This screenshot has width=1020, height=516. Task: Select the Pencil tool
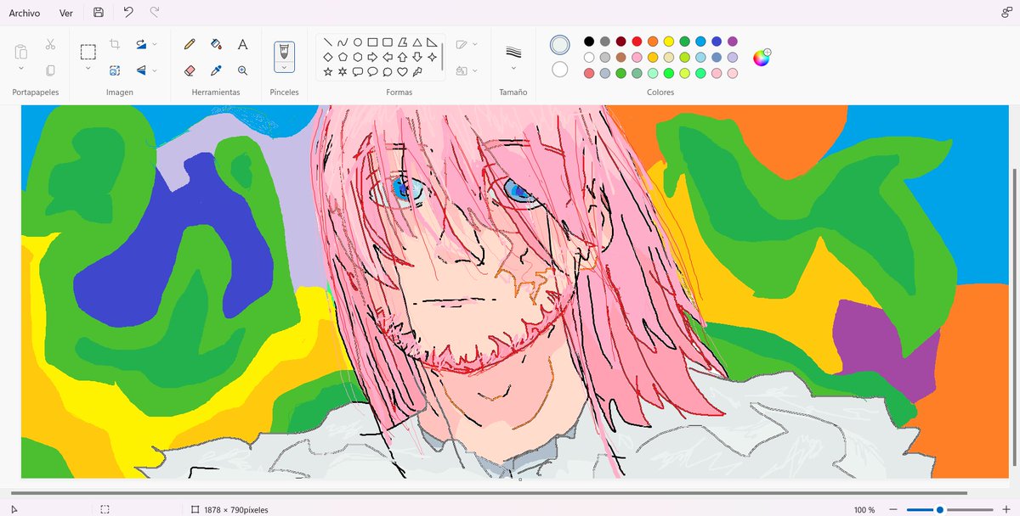pyautogui.click(x=190, y=44)
